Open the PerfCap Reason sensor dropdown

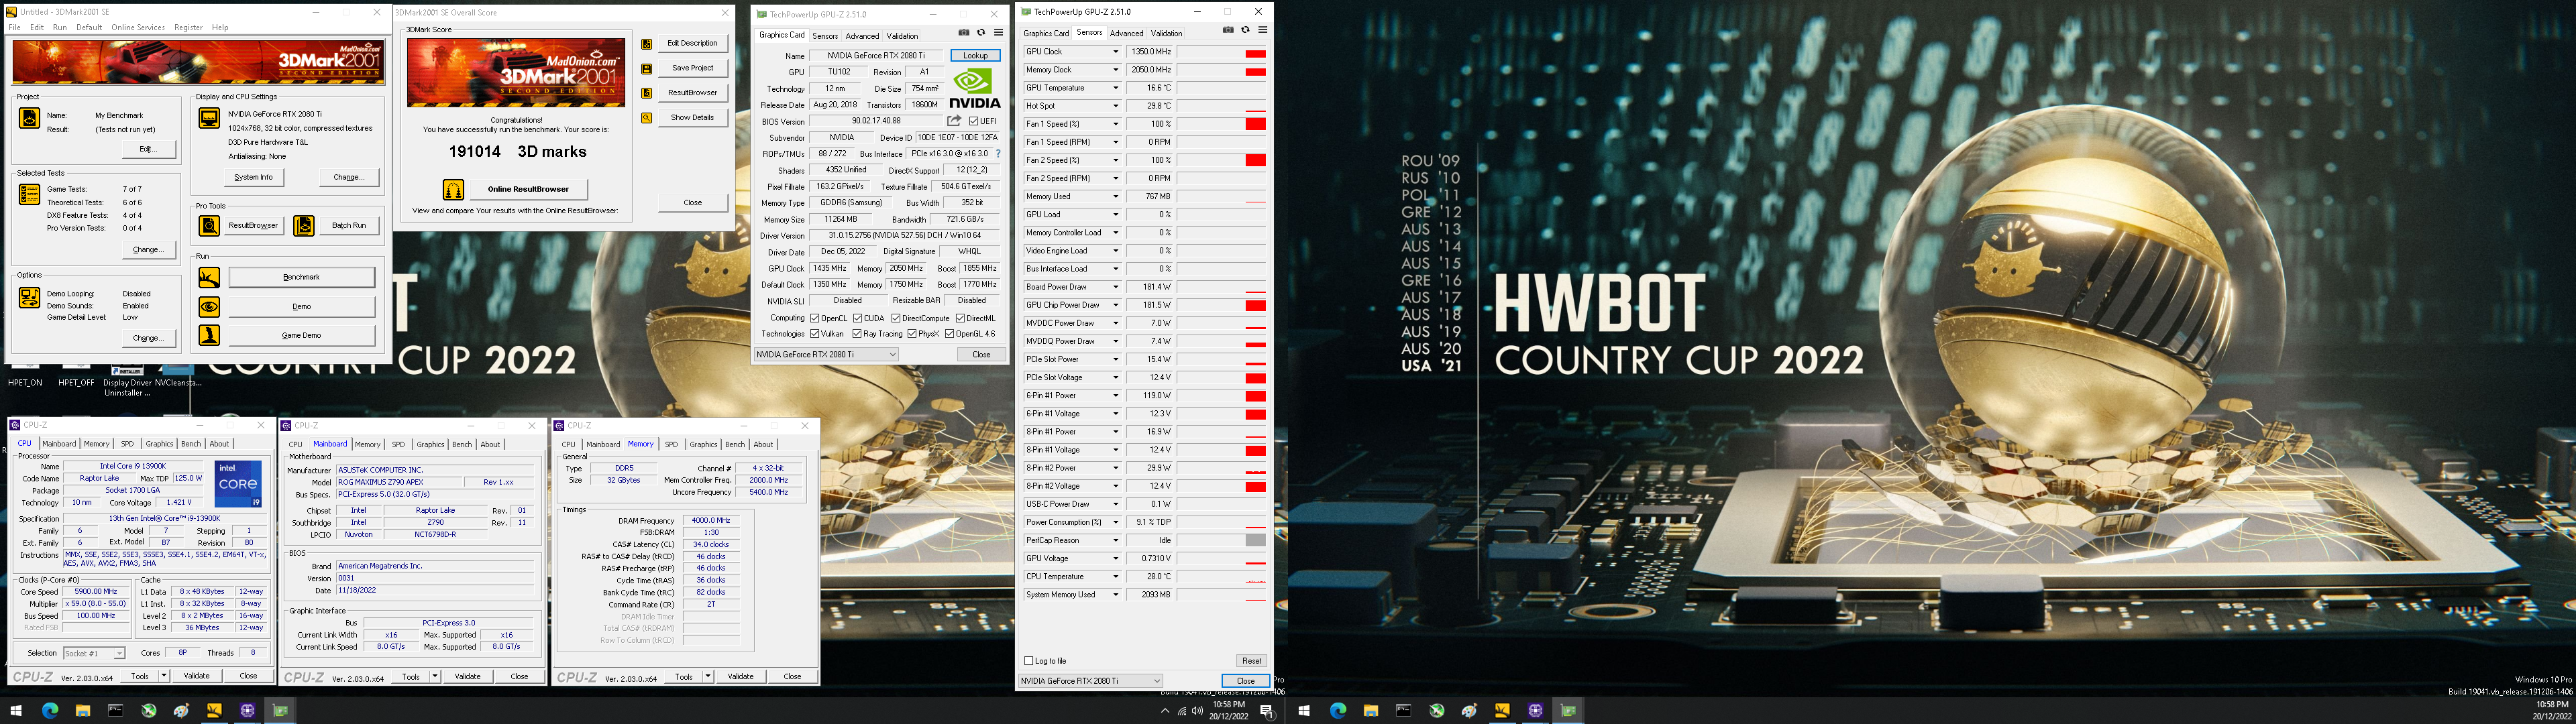point(1116,540)
